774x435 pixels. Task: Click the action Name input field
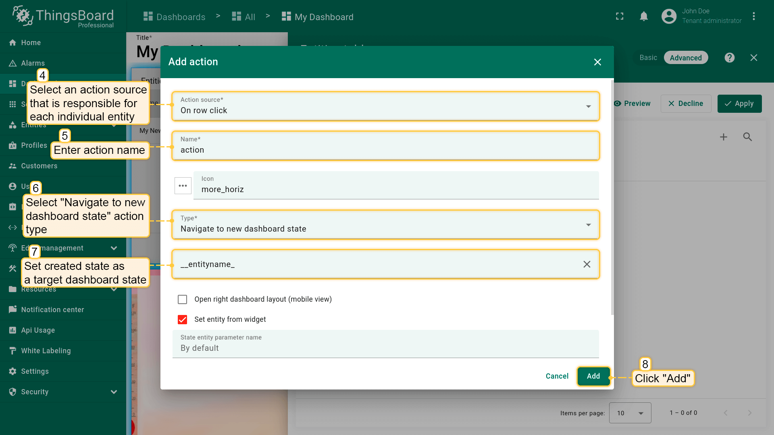(385, 150)
